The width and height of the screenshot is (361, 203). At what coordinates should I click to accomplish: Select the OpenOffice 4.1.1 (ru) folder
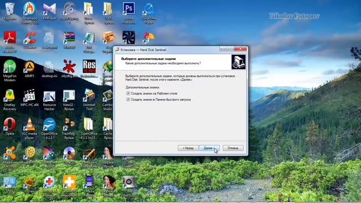pos(89,129)
